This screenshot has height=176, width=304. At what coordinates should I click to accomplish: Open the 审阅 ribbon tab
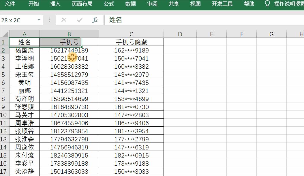(152, 4)
